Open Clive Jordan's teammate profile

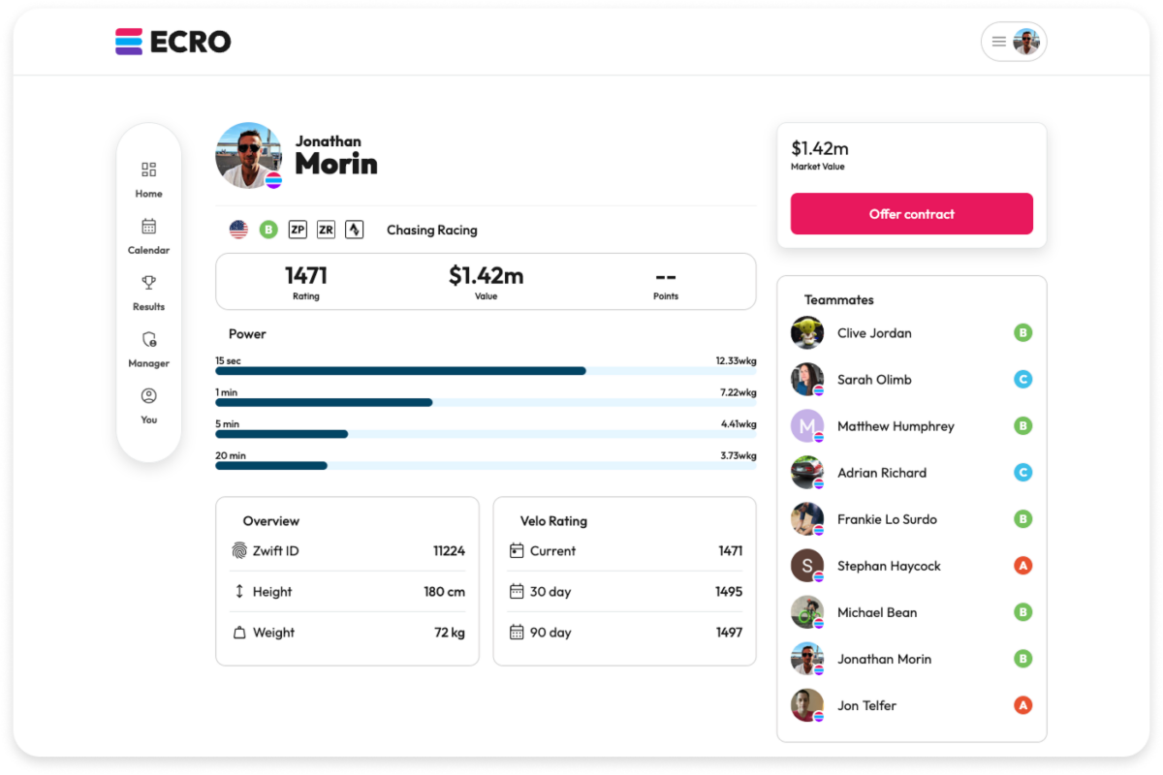click(x=873, y=332)
